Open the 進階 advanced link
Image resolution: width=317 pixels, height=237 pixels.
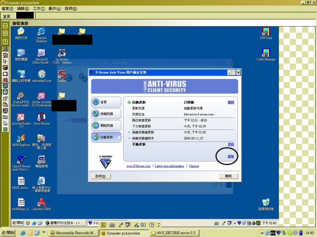click(231, 156)
